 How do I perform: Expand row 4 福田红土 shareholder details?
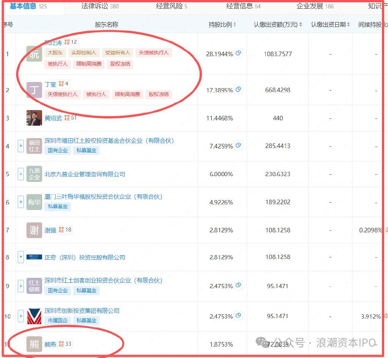[x=21, y=146]
